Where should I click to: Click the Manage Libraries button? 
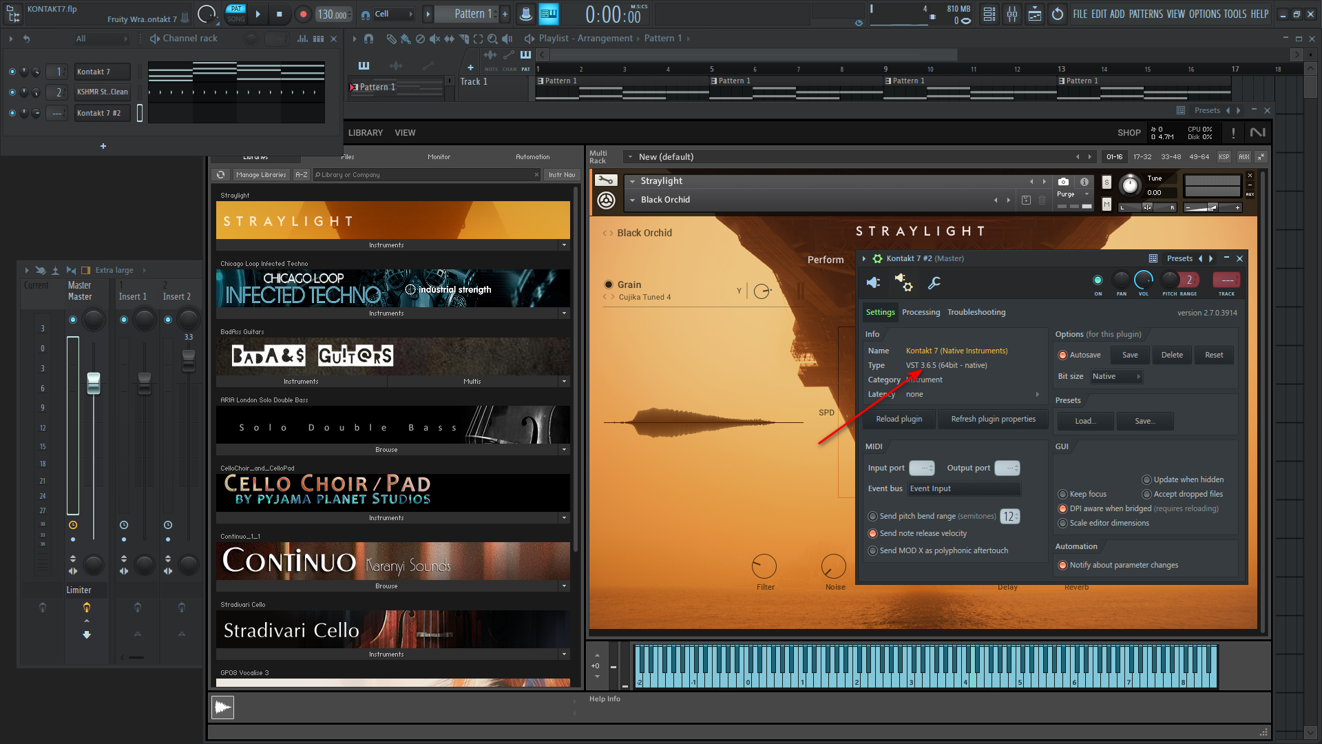click(x=261, y=175)
